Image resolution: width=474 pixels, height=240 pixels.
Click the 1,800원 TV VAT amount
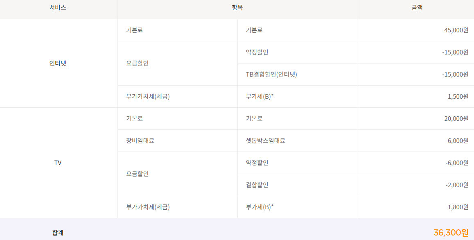pos(458,207)
